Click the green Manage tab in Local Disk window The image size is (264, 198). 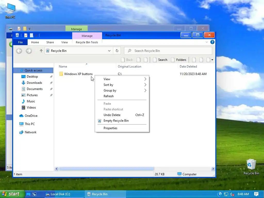76,29
